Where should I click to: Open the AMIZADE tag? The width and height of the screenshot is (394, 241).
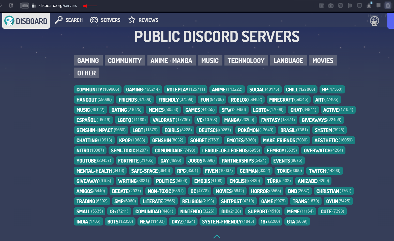(x=313, y=181)
